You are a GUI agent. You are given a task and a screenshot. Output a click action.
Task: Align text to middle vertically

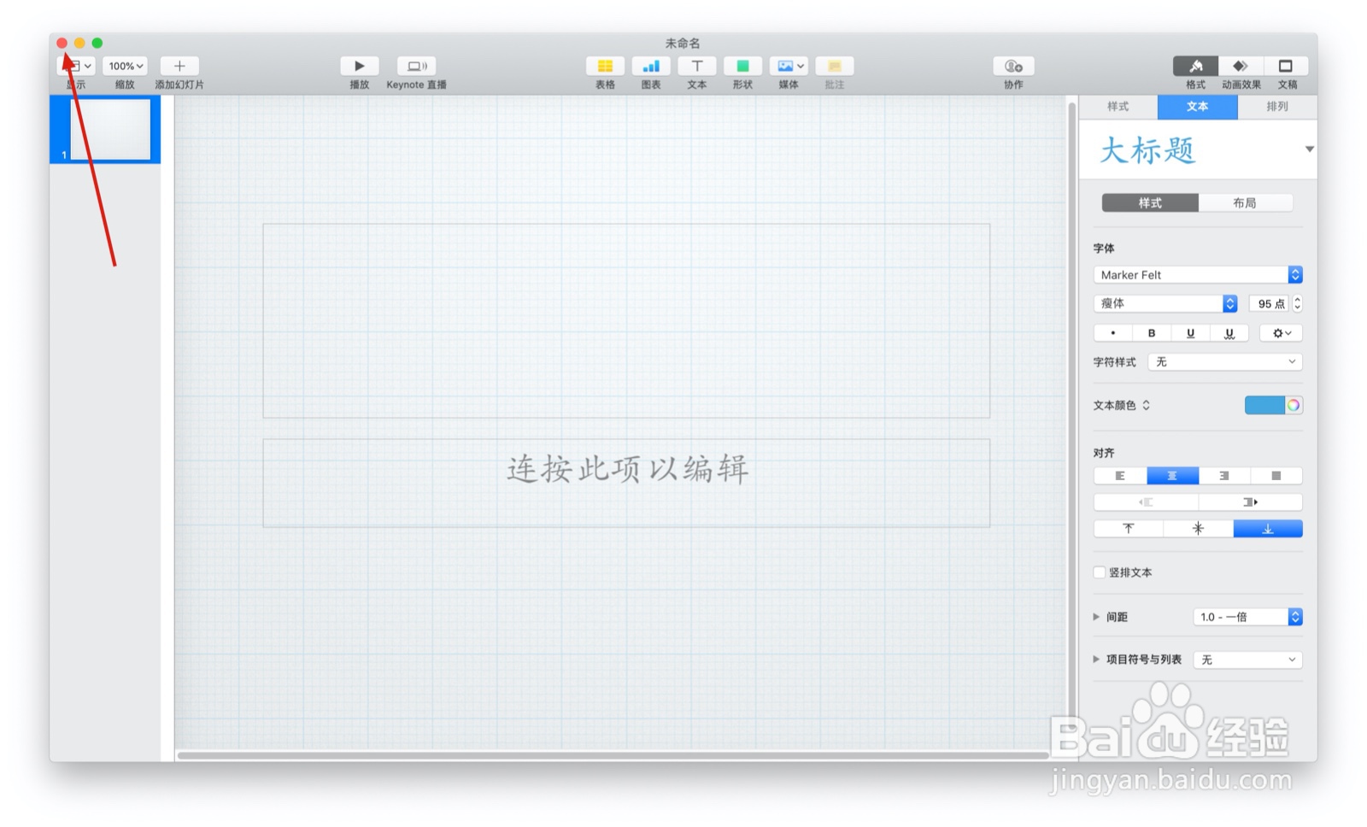[1198, 529]
